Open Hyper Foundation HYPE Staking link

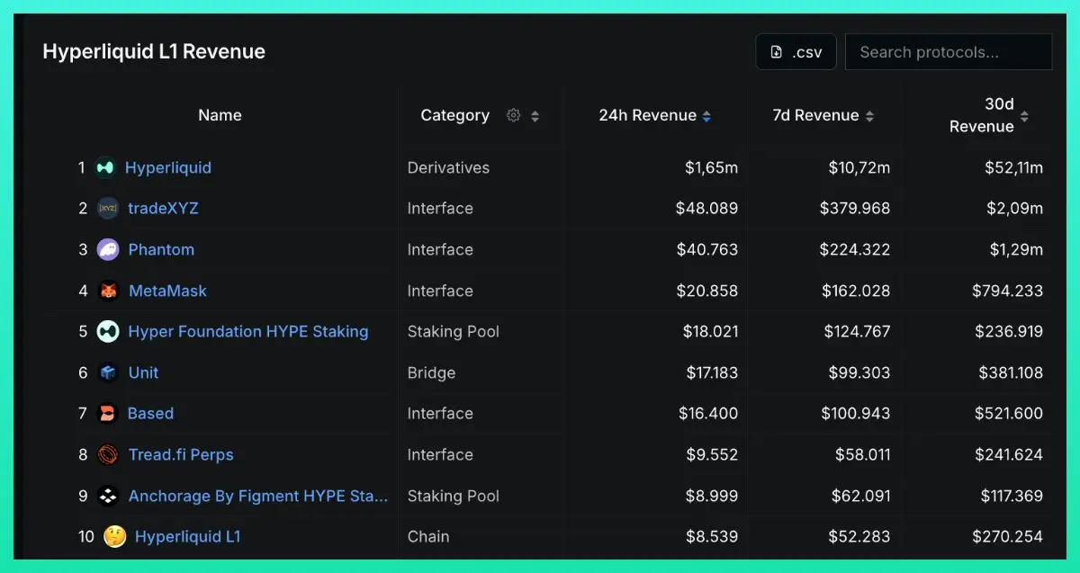point(247,331)
